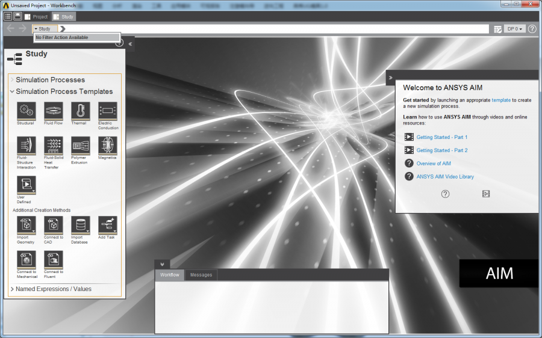The image size is (542, 338).
Task: Select Connect to Mechanical icon
Action: [x=26, y=260]
